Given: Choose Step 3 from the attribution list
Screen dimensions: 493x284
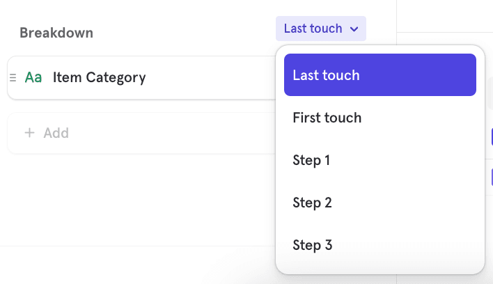Looking at the screenshot, I should [312, 245].
